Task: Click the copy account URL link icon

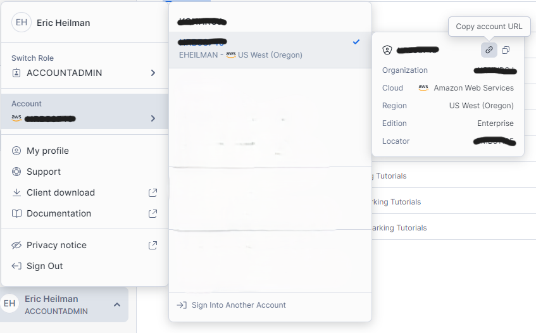Action: [489, 50]
